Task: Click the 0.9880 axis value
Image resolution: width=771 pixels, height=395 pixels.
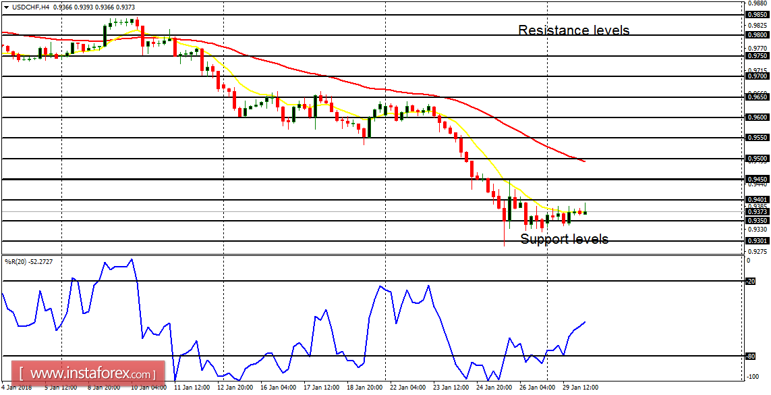Action: point(758,3)
